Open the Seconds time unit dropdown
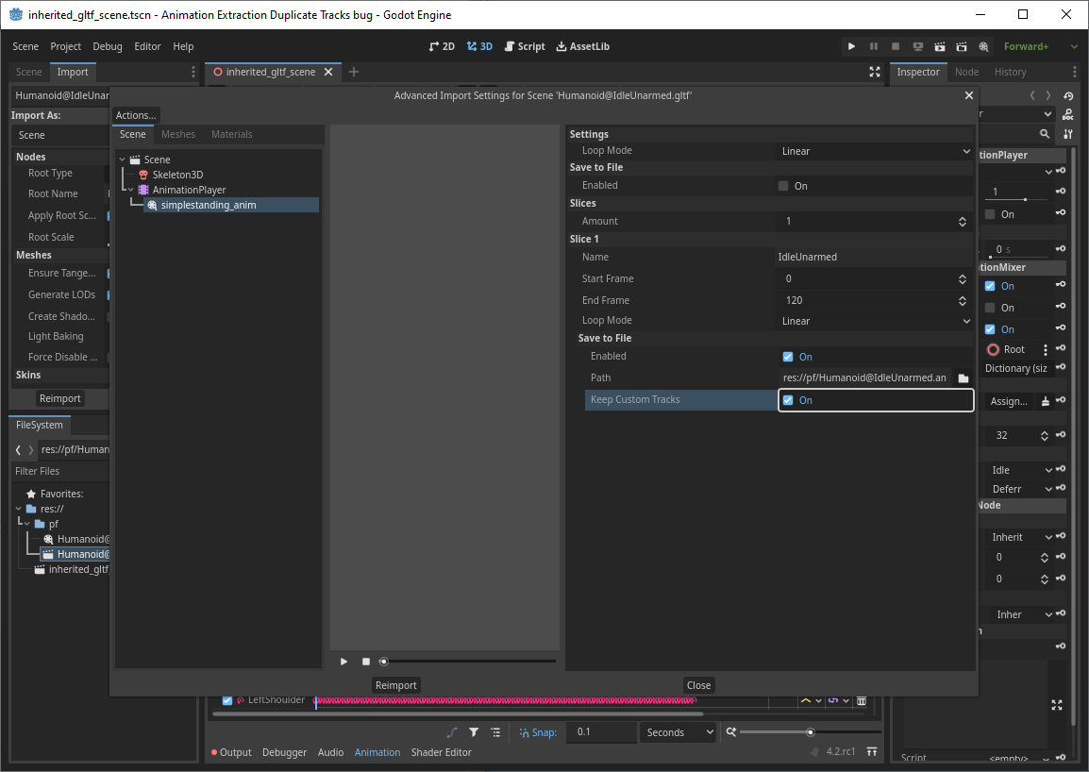This screenshot has height=772, width=1089. (678, 731)
